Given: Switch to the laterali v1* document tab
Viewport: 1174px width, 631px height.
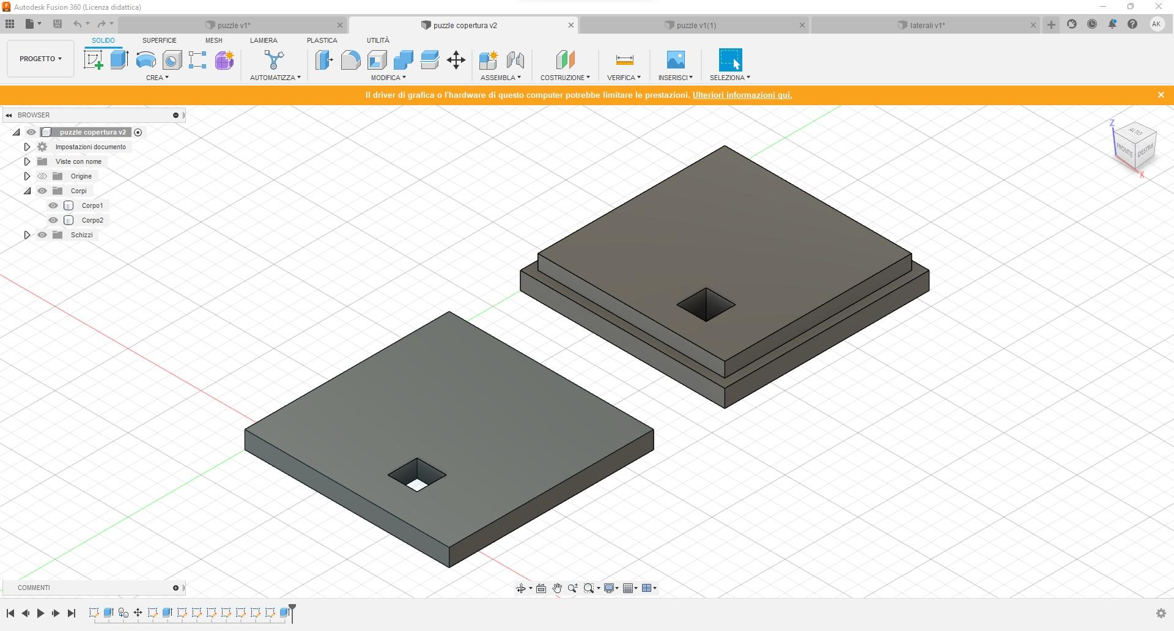Looking at the screenshot, I should click(x=926, y=25).
